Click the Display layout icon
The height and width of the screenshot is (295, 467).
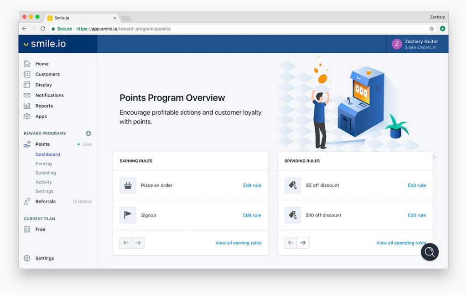point(27,85)
